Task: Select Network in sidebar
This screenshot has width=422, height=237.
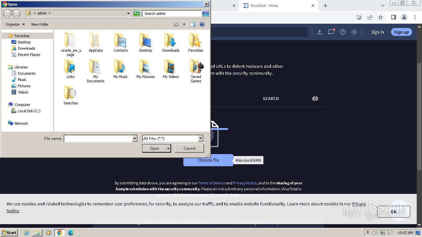Action: 21,123
